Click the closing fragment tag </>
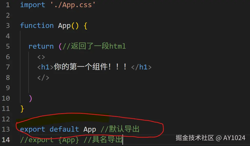 [x=43, y=78]
